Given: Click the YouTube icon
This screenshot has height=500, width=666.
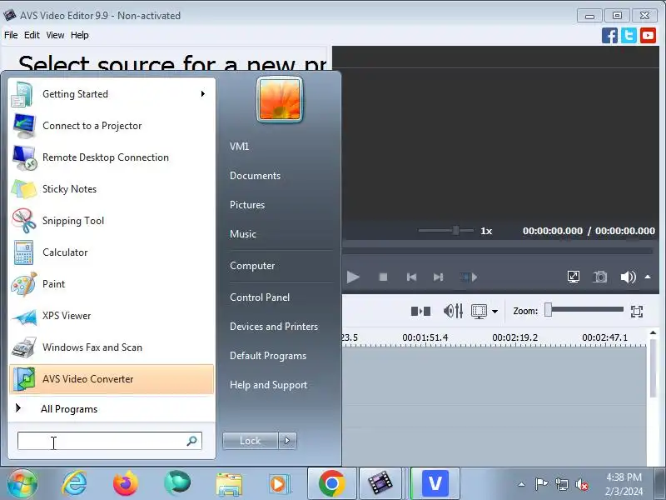Looking at the screenshot, I should point(648,36).
